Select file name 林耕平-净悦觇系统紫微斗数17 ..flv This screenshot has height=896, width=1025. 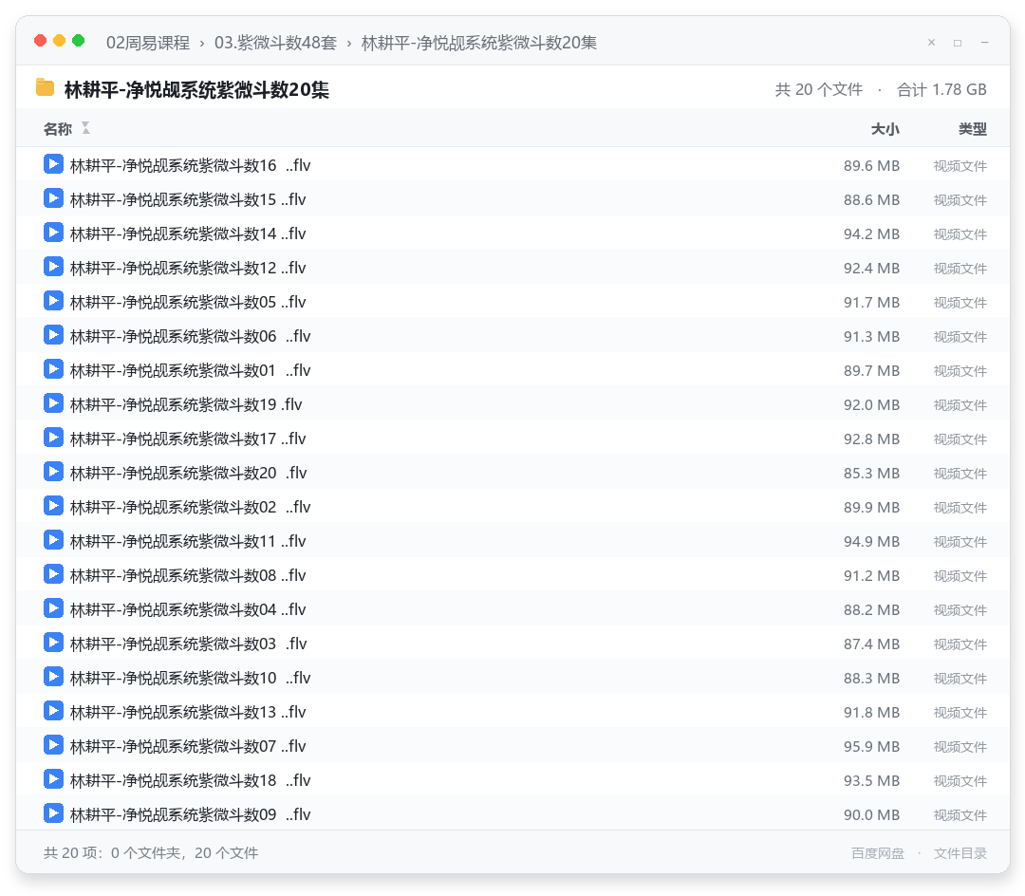pyautogui.click(x=188, y=439)
